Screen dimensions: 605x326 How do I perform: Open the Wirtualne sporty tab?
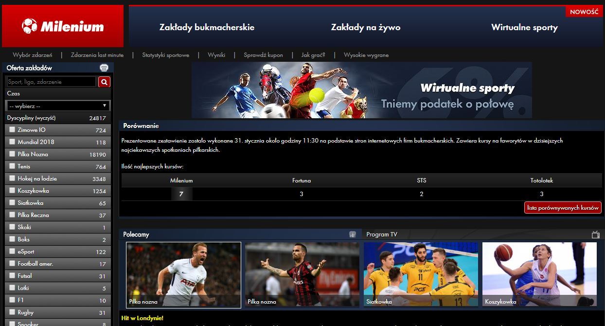tap(524, 27)
